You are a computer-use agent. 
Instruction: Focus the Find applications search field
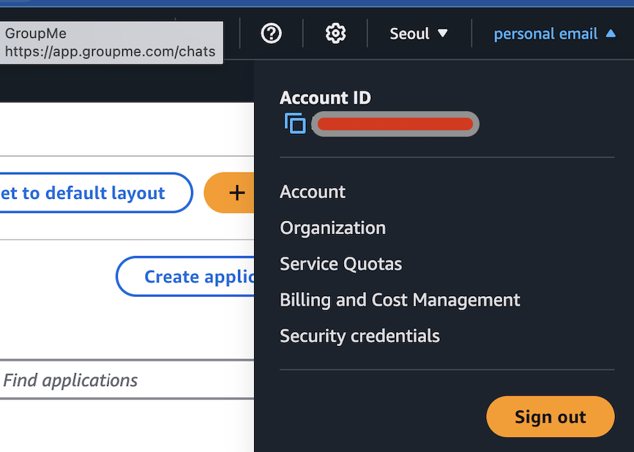(x=124, y=380)
